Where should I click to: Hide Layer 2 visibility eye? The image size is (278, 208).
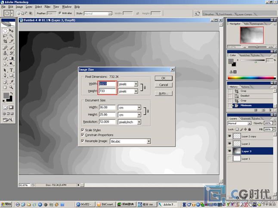230,144
